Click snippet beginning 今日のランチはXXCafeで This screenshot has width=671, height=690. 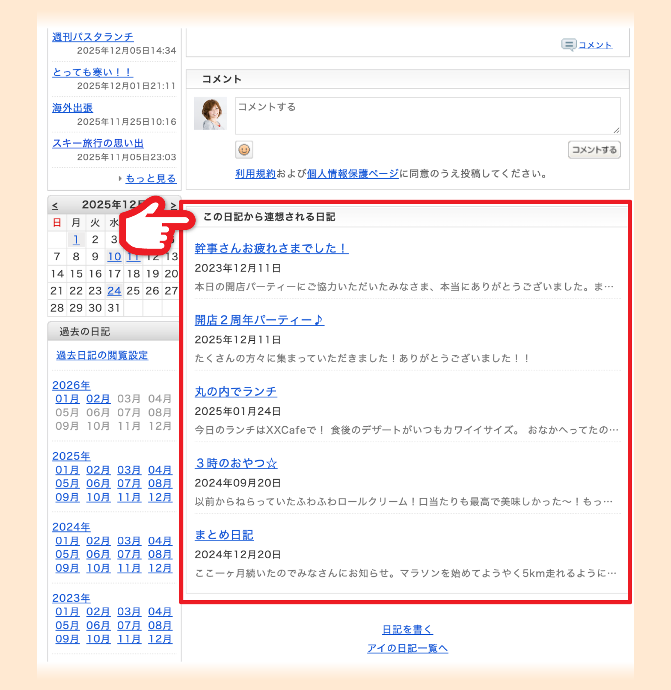pyautogui.click(x=406, y=430)
